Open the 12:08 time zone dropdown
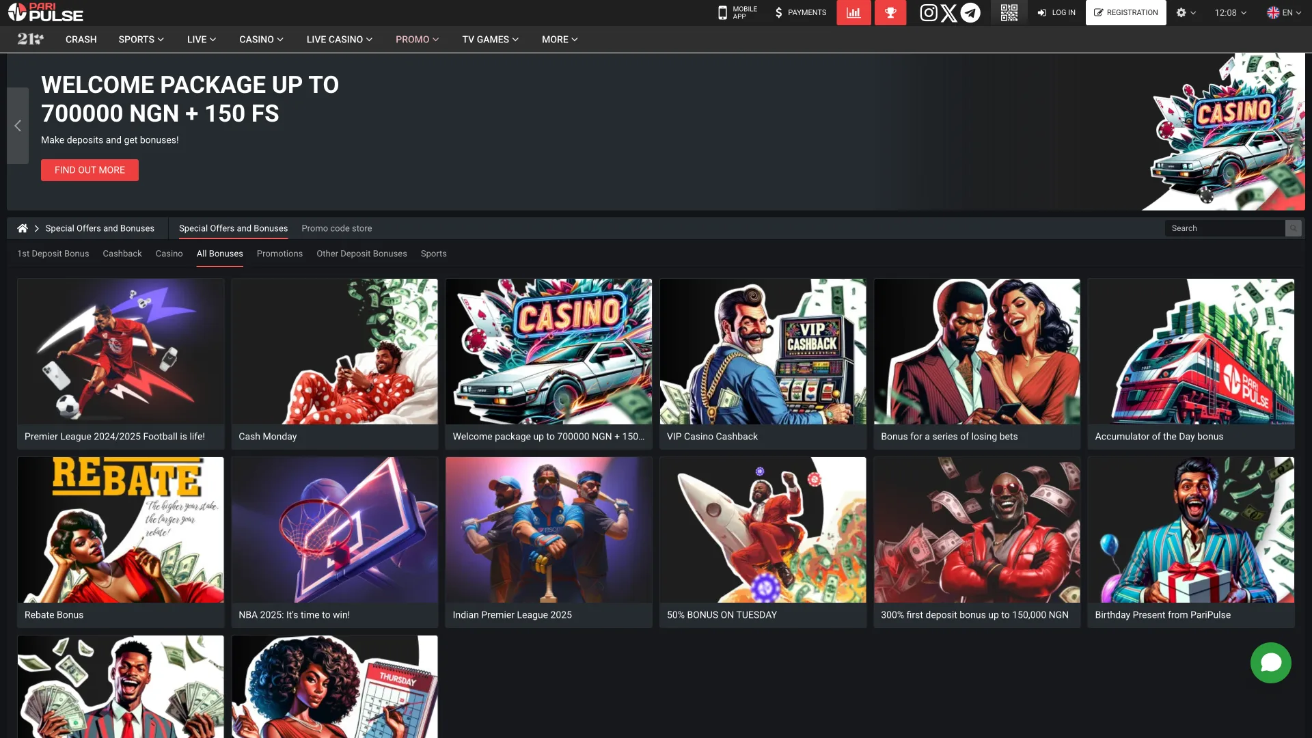 (x=1231, y=12)
